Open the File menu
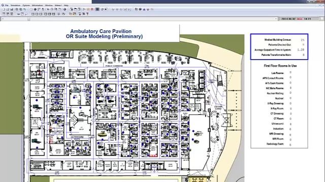This screenshot has width=325, height=182. pos(7,6)
